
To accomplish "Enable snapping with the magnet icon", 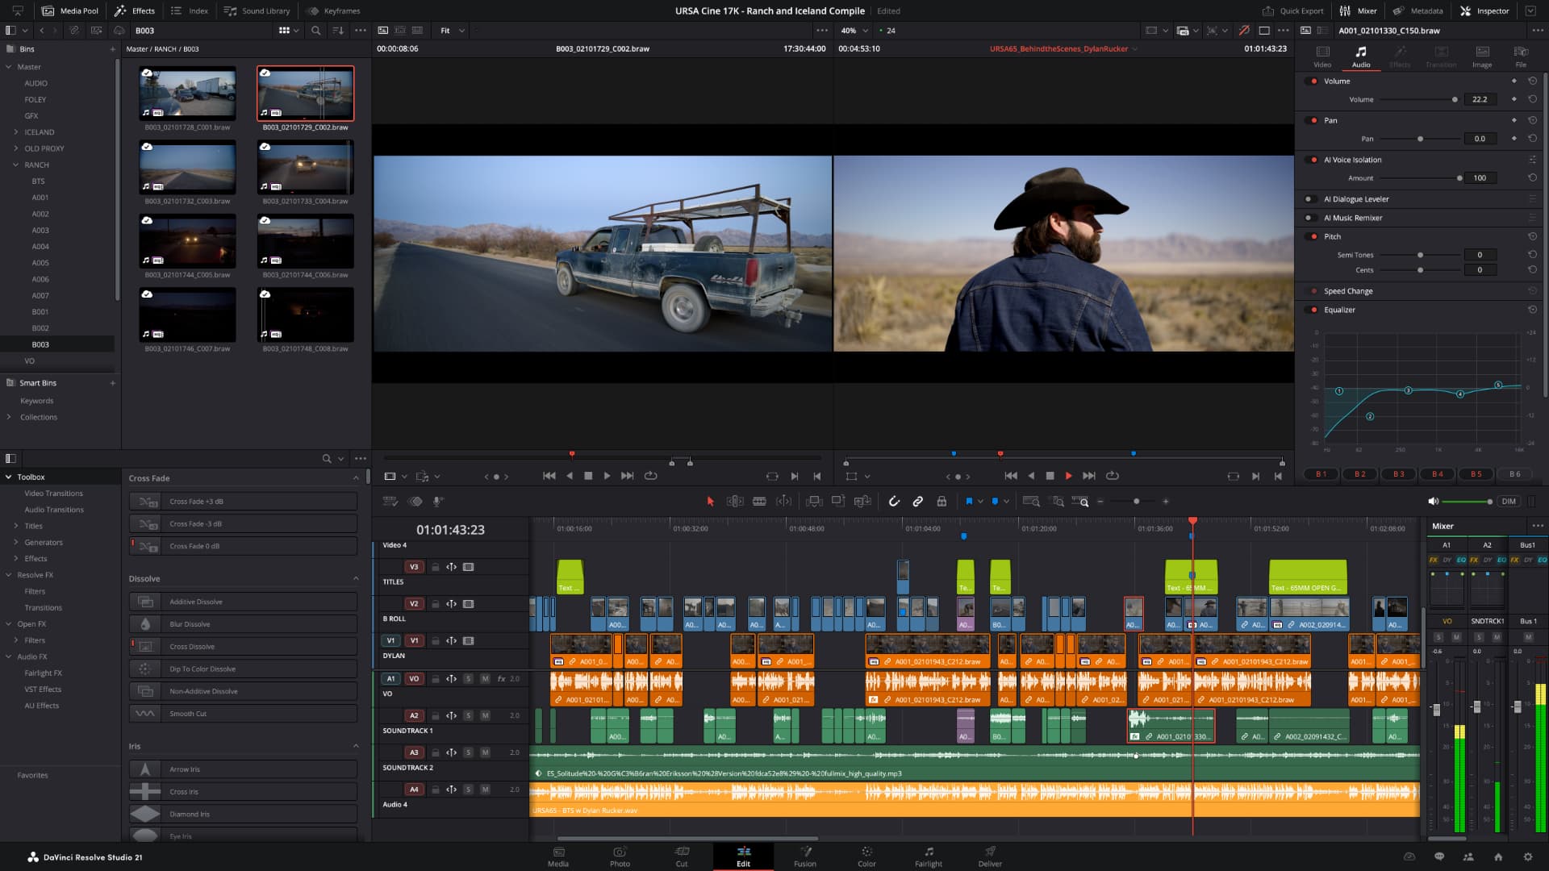I will (894, 501).
